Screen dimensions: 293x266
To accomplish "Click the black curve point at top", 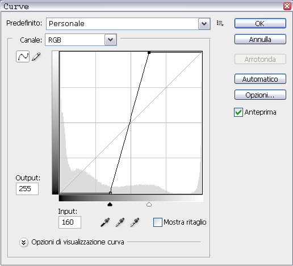I will click(149, 53).
